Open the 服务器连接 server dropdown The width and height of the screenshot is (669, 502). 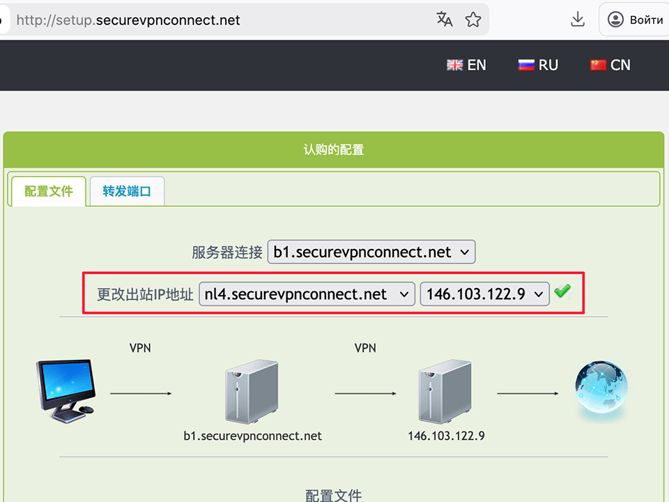click(371, 252)
